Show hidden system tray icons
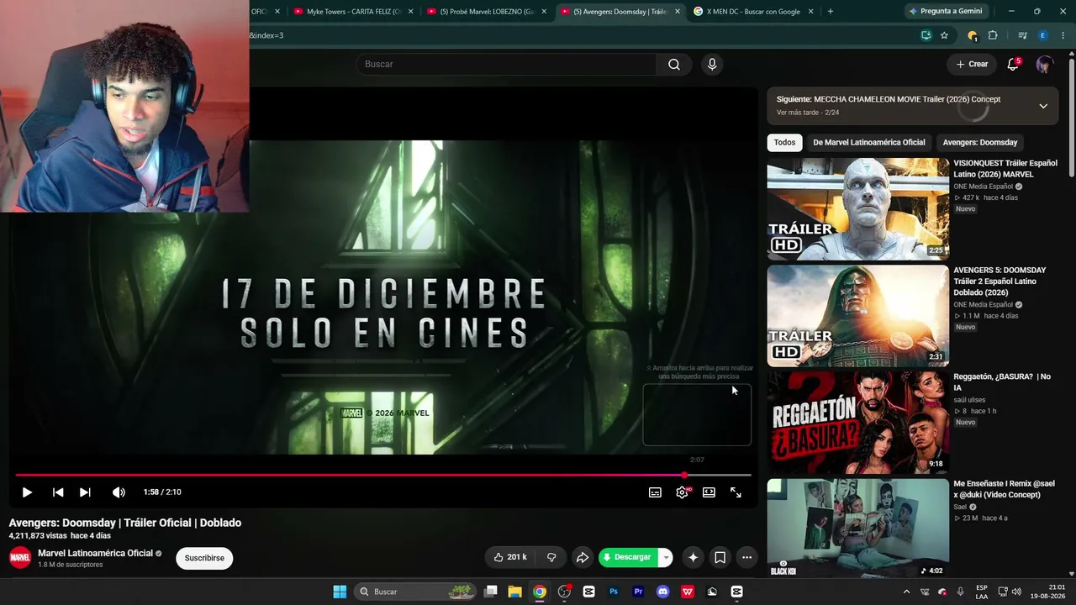This screenshot has height=605, width=1076. click(x=906, y=592)
